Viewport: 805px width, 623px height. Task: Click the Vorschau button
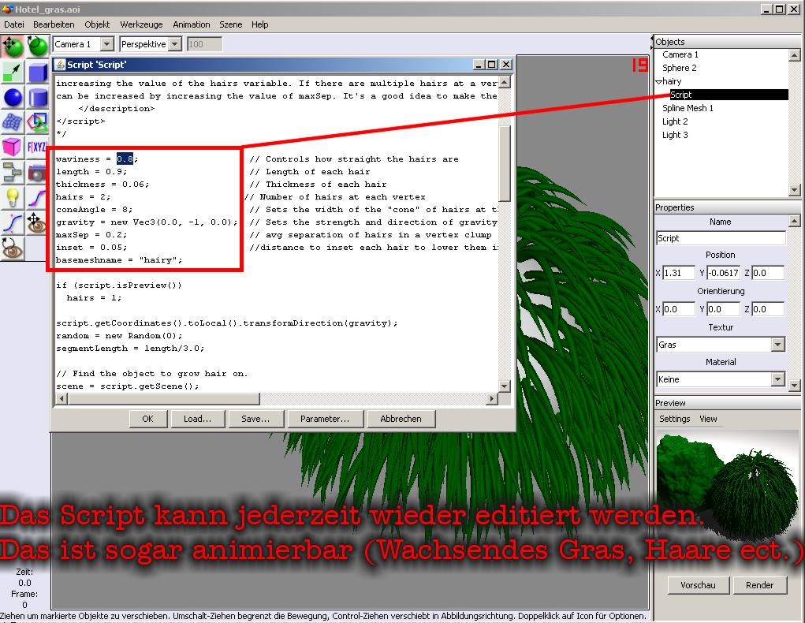pyautogui.click(x=698, y=585)
